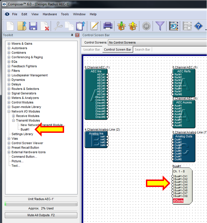Click the Ref#1 input port

click(x=173, y=75)
